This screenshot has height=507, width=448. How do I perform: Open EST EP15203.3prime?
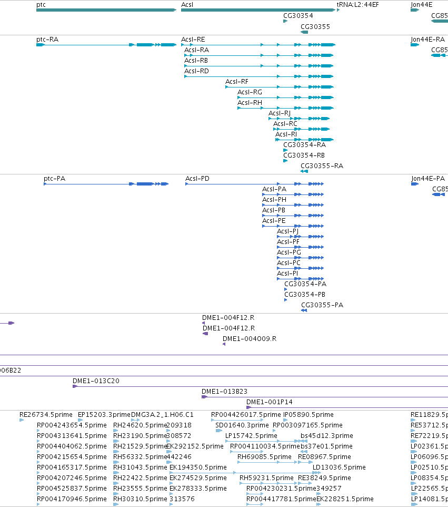(81, 420)
